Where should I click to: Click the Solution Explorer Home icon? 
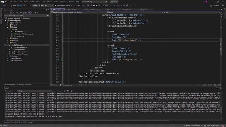pos(11,13)
